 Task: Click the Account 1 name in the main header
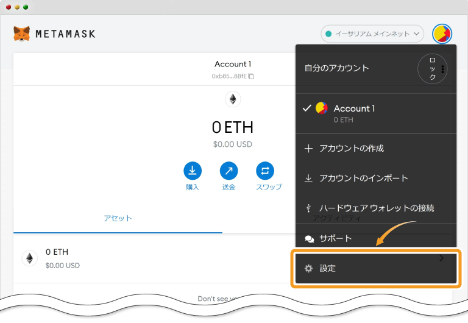point(233,64)
